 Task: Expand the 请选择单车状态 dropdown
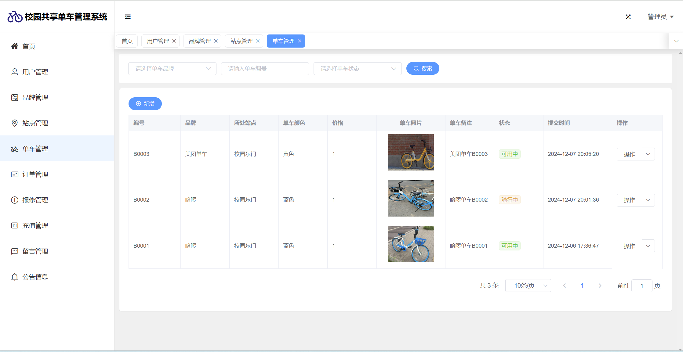[357, 69]
